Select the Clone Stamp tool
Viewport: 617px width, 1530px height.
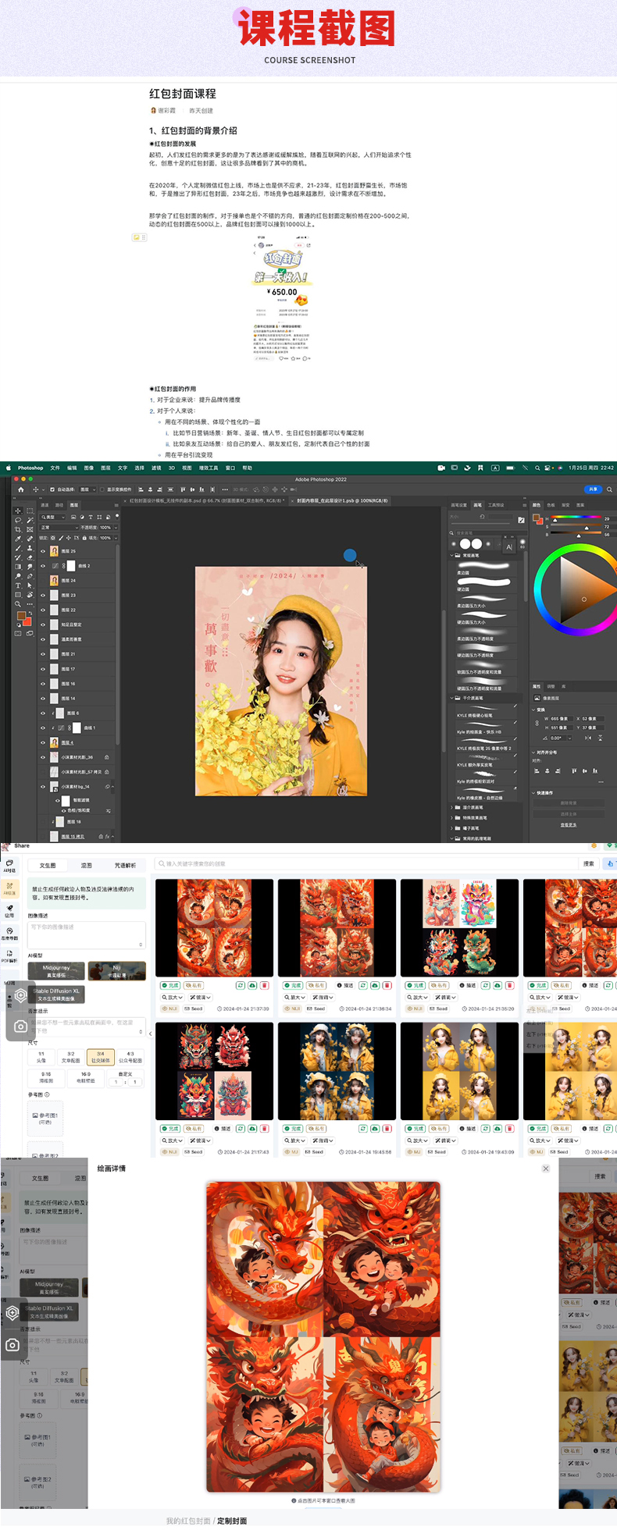pyautogui.click(x=30, y=548)
